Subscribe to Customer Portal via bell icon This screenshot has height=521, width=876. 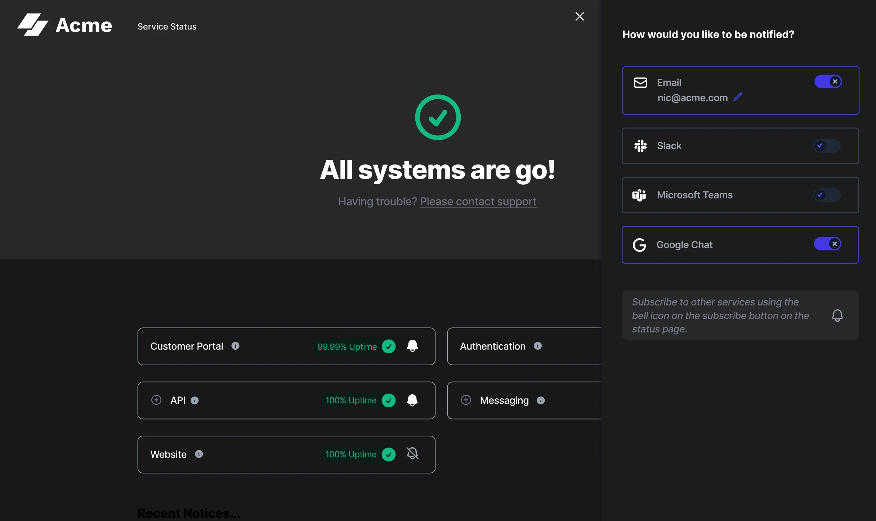412,346
